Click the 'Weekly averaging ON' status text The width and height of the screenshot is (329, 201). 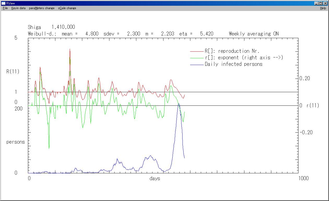[x=254, y=34]
